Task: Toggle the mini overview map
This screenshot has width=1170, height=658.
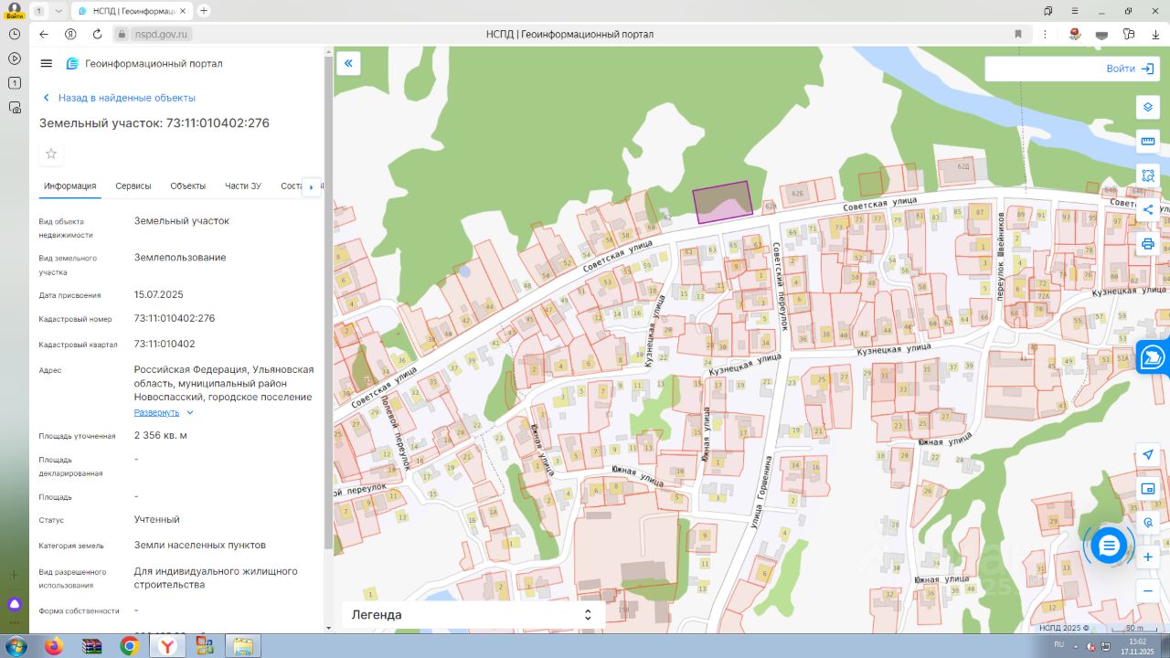Action: click(x=1148, y=489)
